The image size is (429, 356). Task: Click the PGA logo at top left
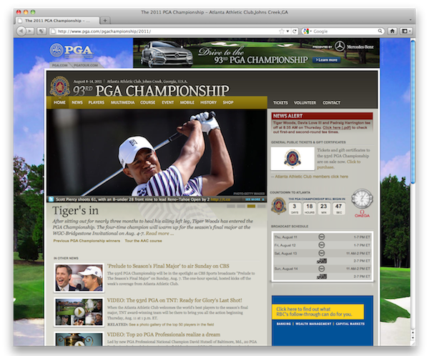[71, 51]
